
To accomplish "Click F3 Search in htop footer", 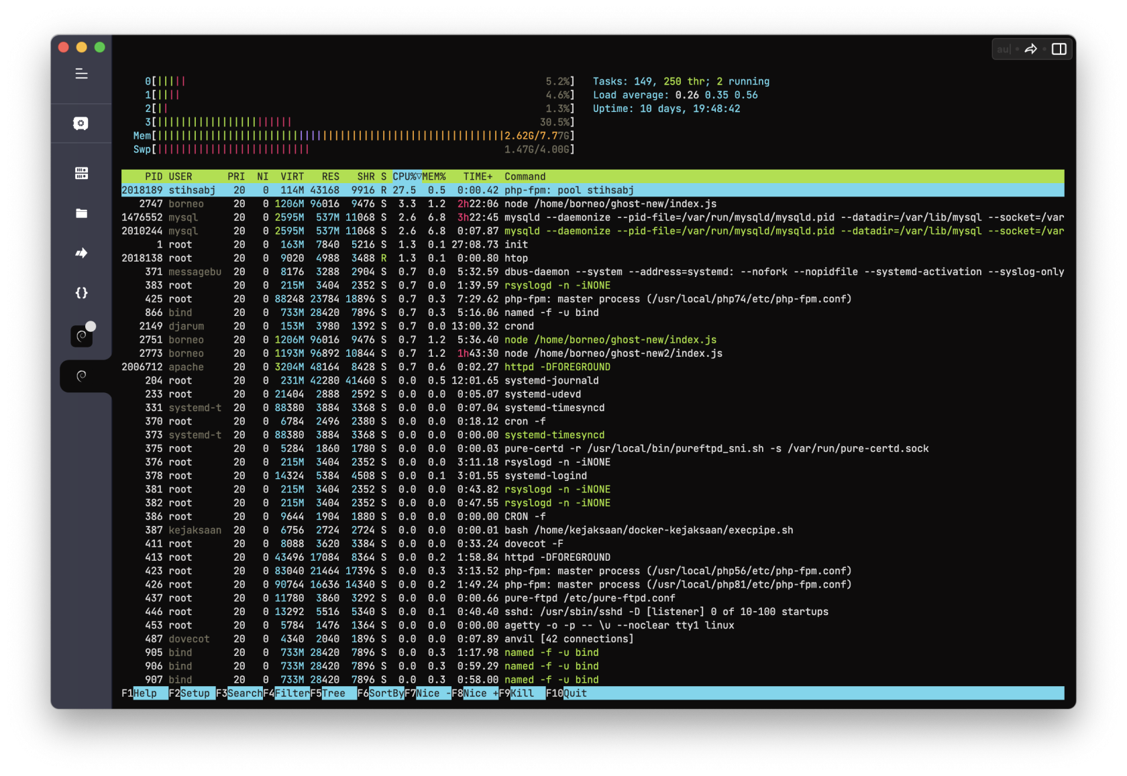I will (x=239, y=694).
